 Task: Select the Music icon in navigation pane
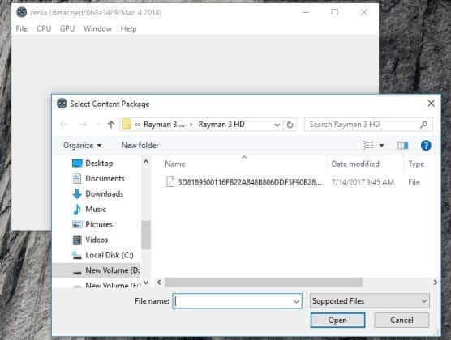pyautogui.click(x=77, y=209)
